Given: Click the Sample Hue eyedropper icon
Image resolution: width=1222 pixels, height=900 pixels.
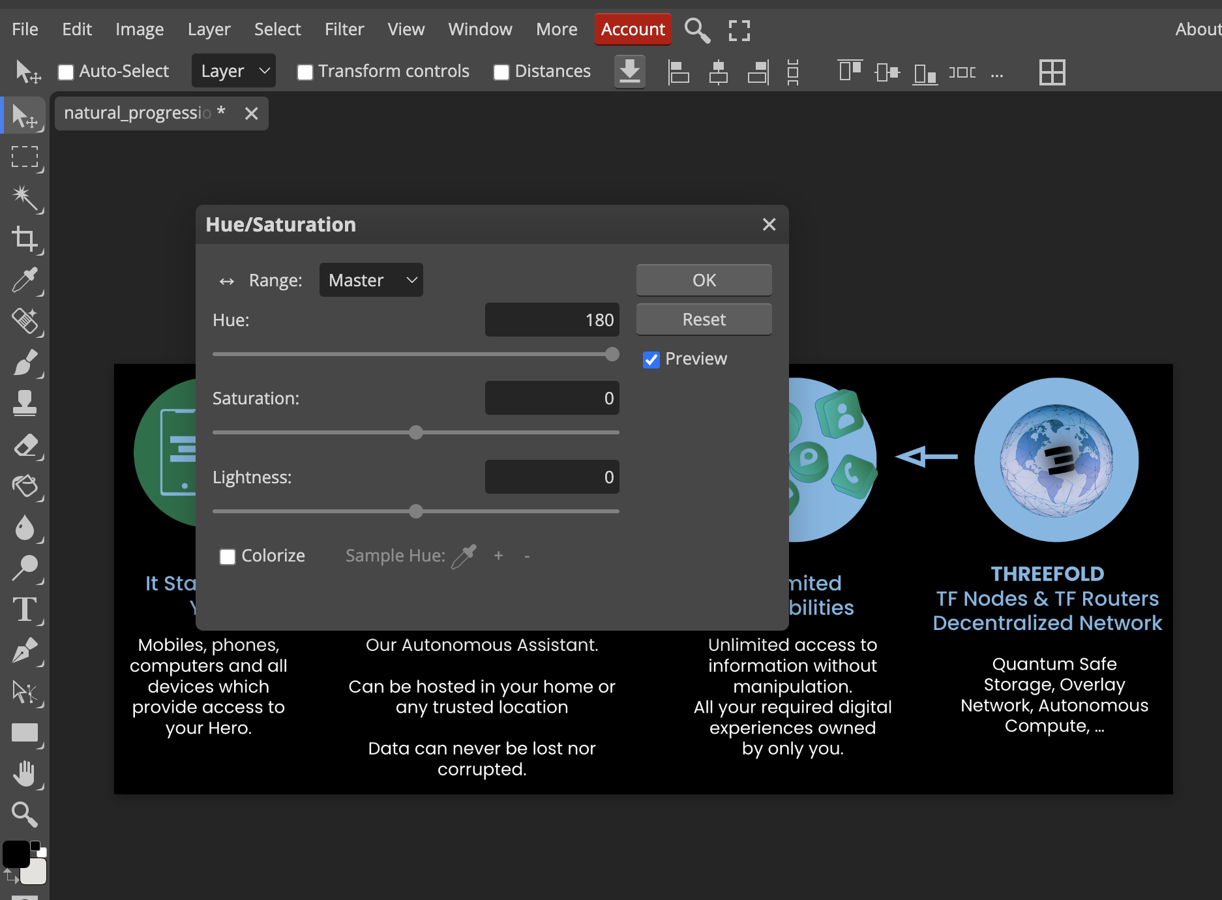Looking at the screenshot, I should point(464,556).
